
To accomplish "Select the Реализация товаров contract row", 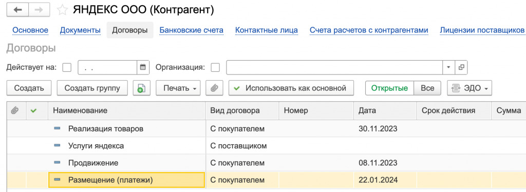I will 267,128.
